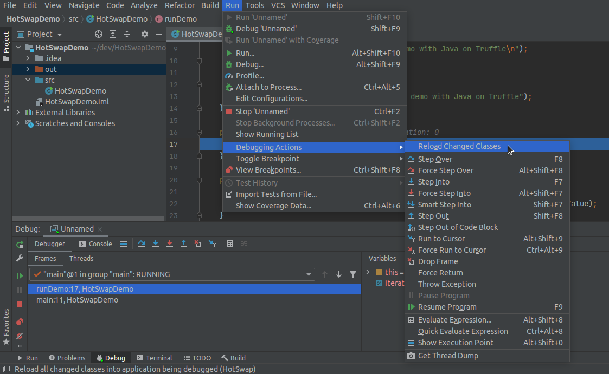Open the Terminal tool window button
Screen dimensions: 609x374
point(155,358)
